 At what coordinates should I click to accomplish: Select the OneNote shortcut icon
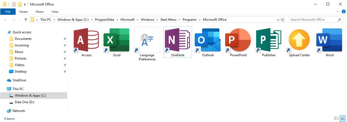coord(177,40)
